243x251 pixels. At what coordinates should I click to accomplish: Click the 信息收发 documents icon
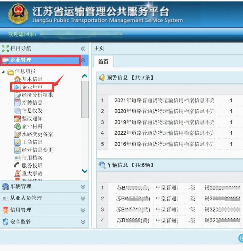[17, 111]
